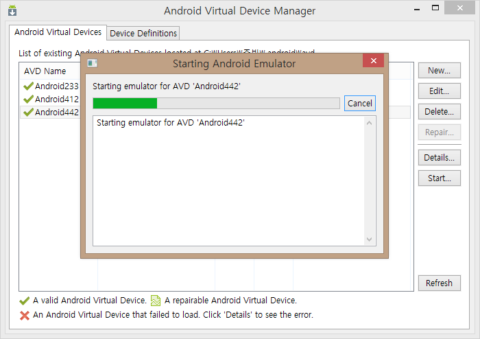Click the Starting Android Emulator dialog window icon
Screen dimensions: 480x339
click(92, 63)
